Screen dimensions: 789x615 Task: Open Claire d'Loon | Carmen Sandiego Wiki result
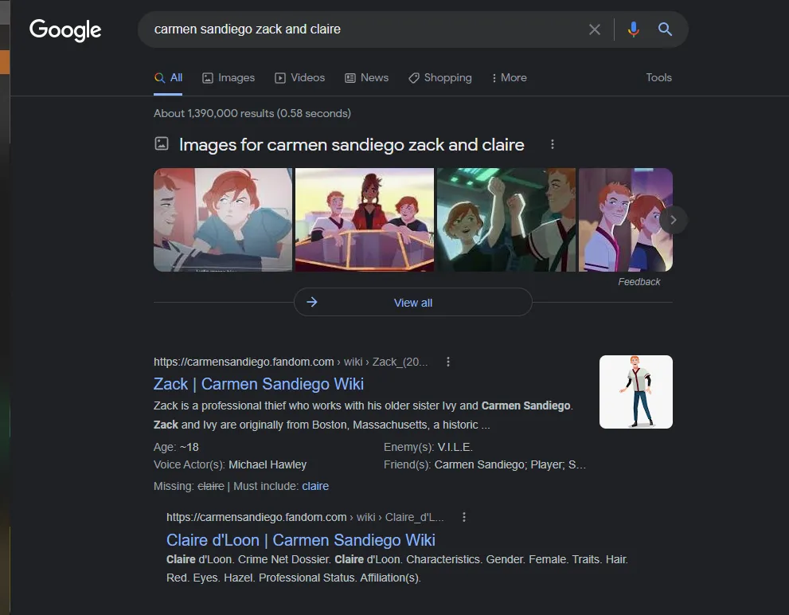click(301, 540)
